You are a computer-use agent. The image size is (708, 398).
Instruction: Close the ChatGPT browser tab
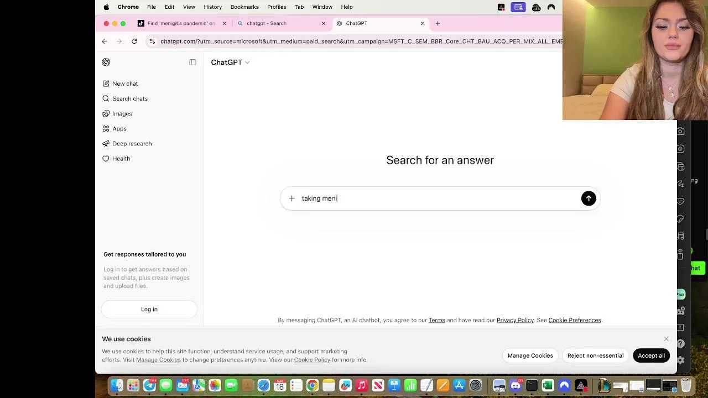(x=423, y=23)
